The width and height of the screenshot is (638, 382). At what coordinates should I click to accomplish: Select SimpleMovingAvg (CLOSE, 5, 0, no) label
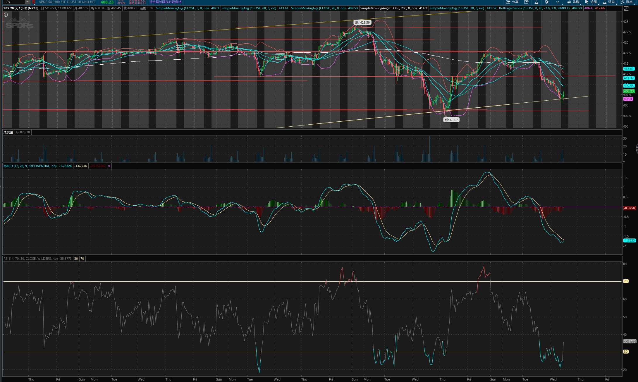182,8
